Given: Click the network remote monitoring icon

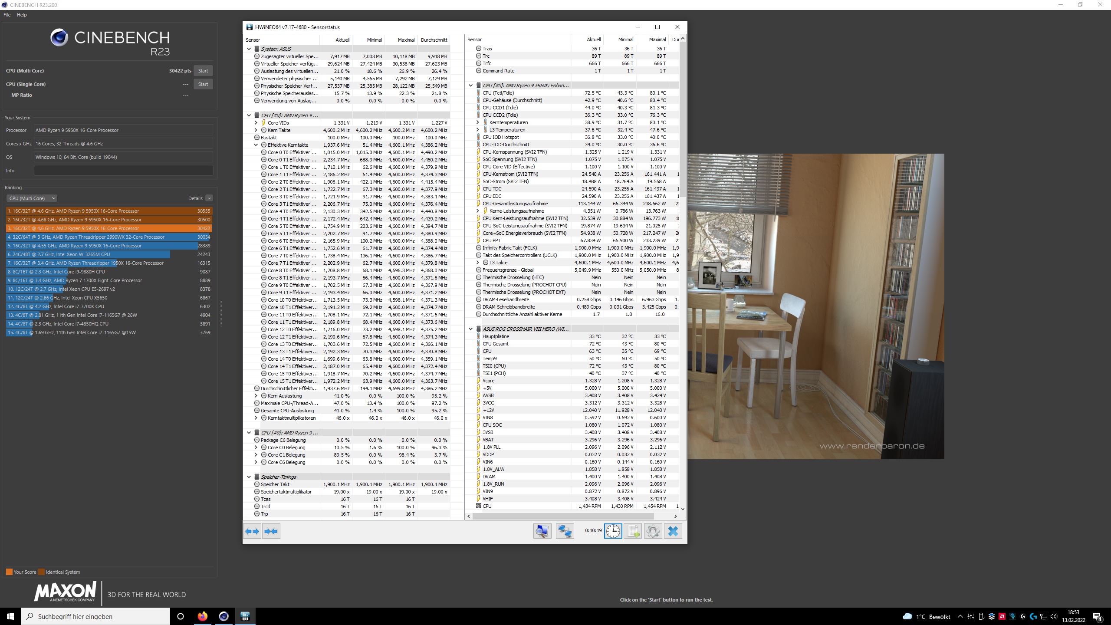Looking at the screenshot, I should 565,531.
